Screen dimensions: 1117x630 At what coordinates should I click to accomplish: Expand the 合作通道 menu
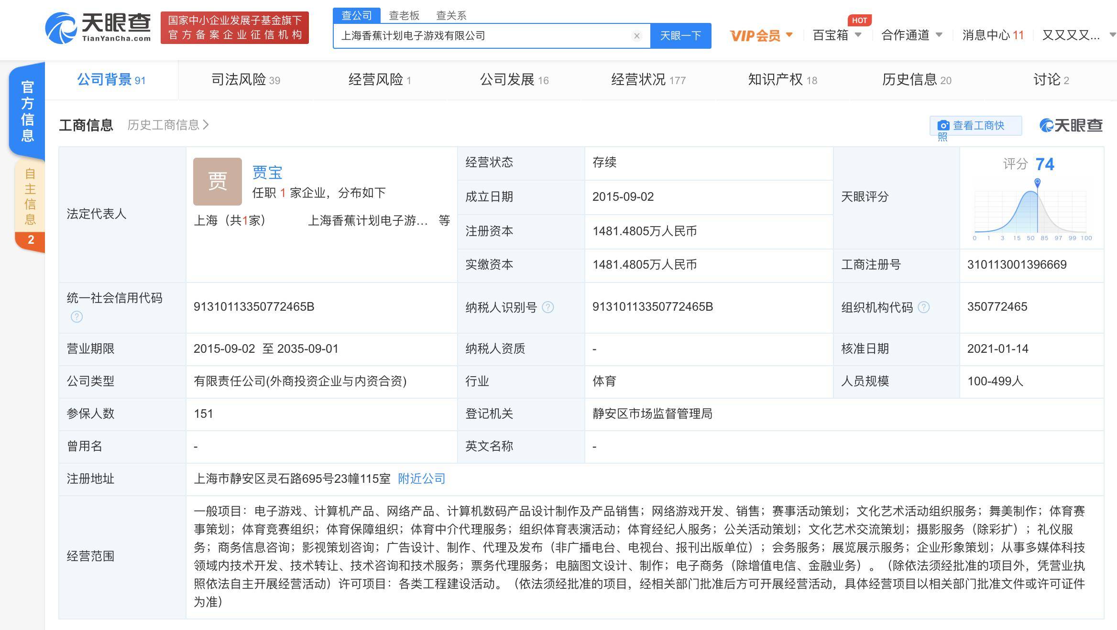(x=911, y=35)
